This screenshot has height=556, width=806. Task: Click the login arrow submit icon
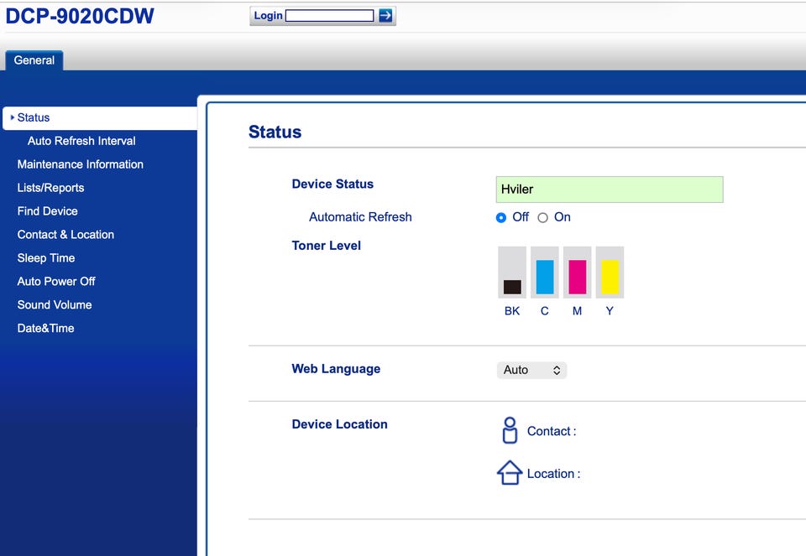tap(385, 15)
